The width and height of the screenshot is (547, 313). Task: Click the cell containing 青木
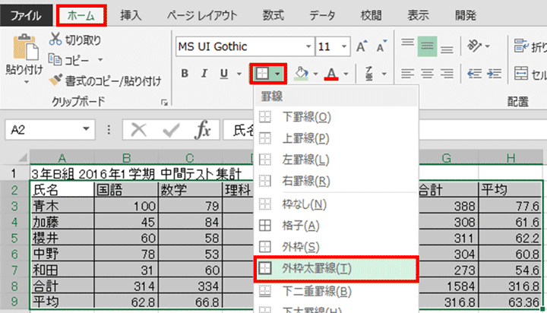[62, 206]
